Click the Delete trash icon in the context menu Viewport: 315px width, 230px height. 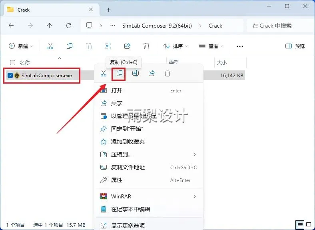pyautogui.click(x=167, y=73)
